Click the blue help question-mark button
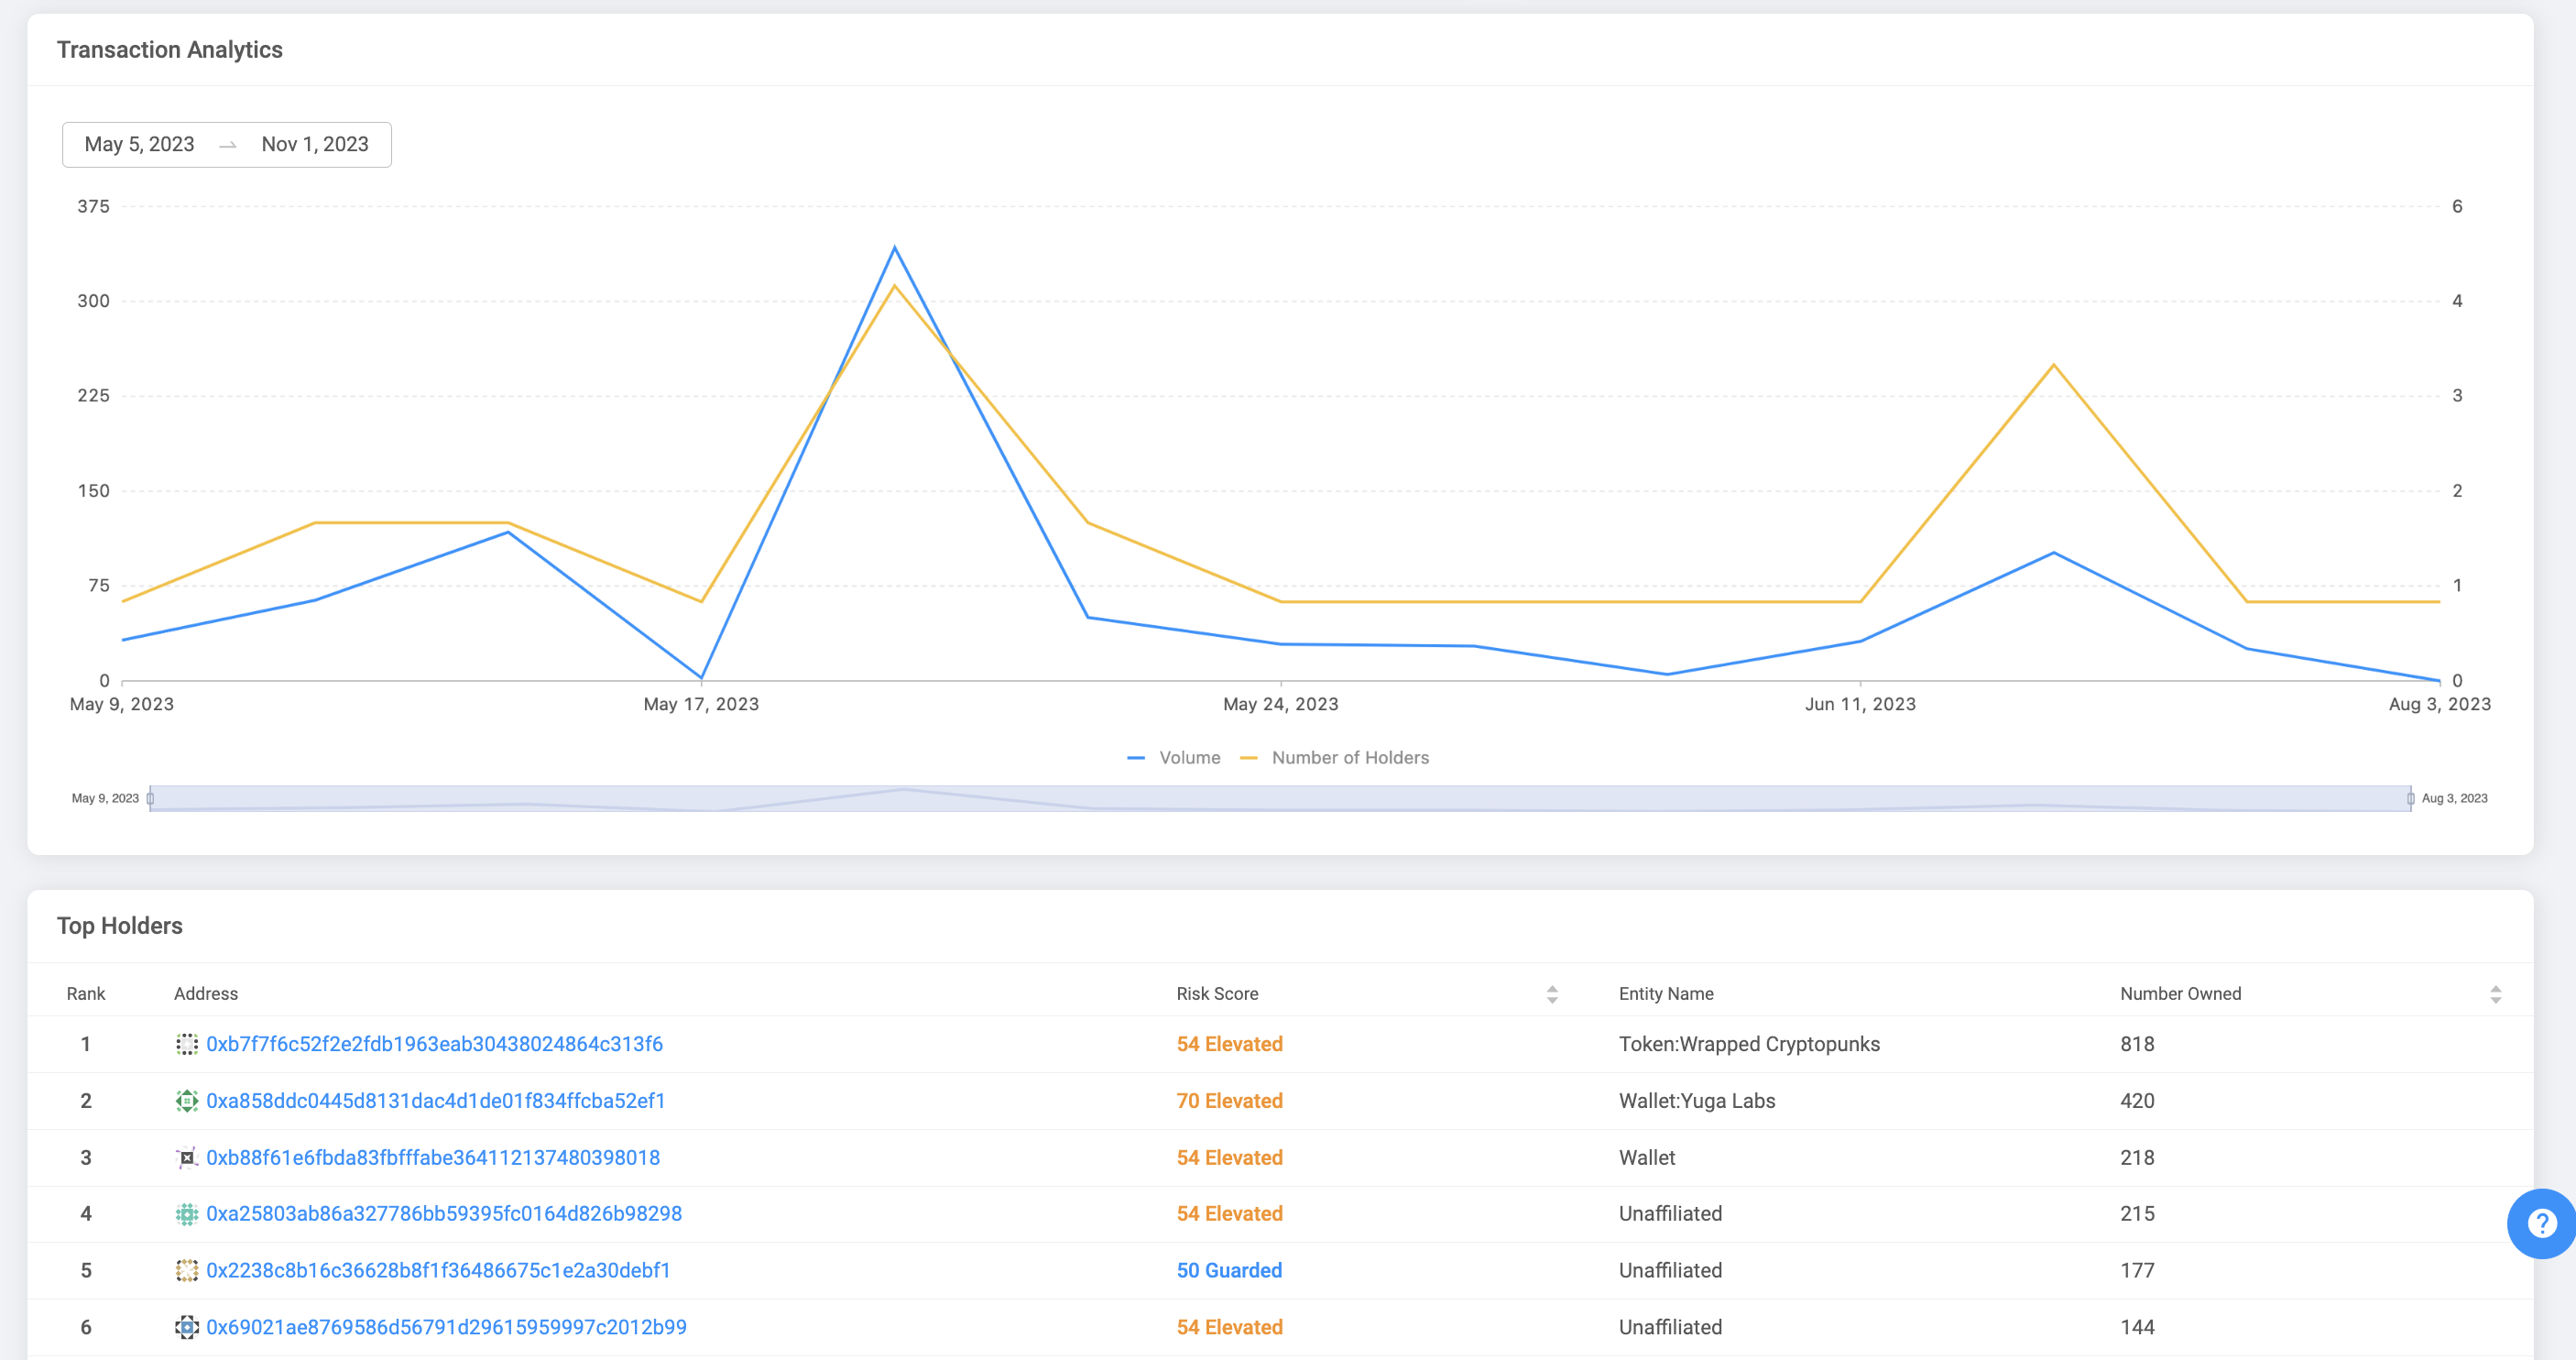Image resolution: width=2576 pixels, height=1360 pixels. (x=2541, y=1223)
